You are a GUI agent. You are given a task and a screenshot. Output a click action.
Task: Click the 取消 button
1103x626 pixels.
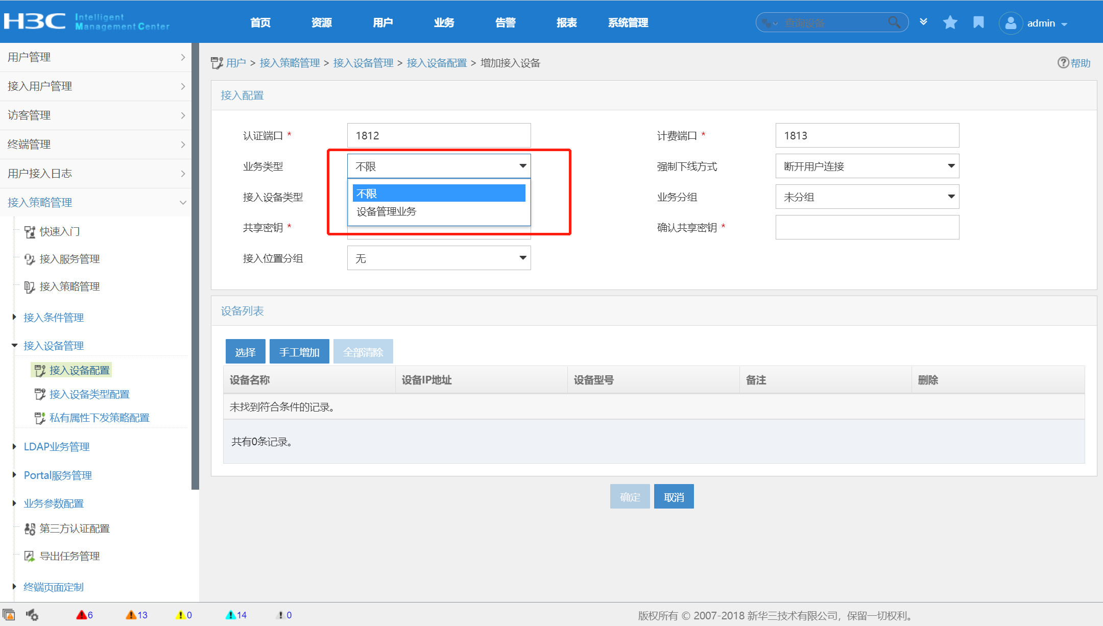(674, 496)
